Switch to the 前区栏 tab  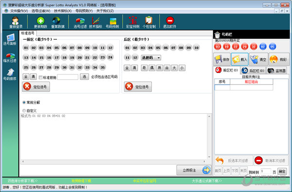pos(227,70)
